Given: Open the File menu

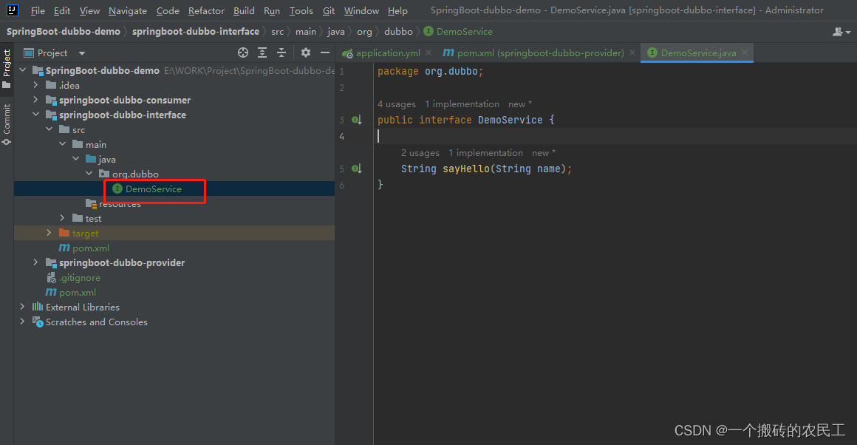Looking at the screenshot, I should (38, 10).
